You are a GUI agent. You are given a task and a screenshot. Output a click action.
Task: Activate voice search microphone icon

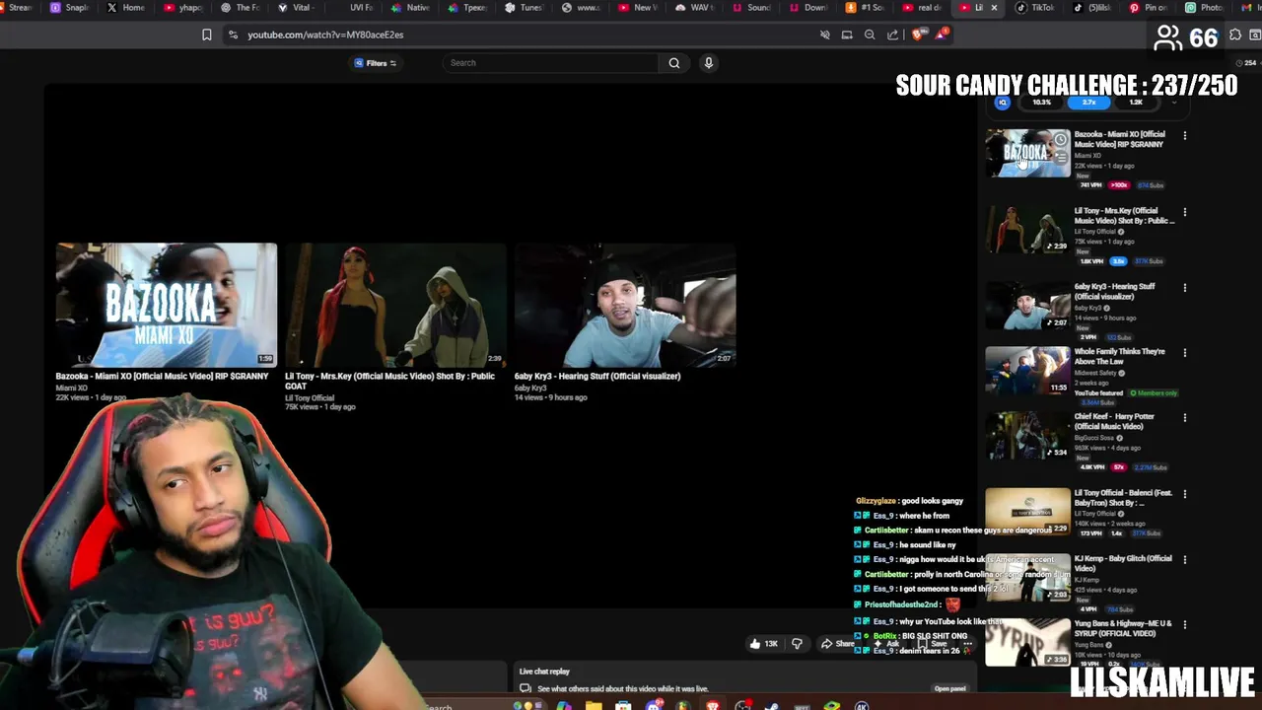click(x=708, y=63)
